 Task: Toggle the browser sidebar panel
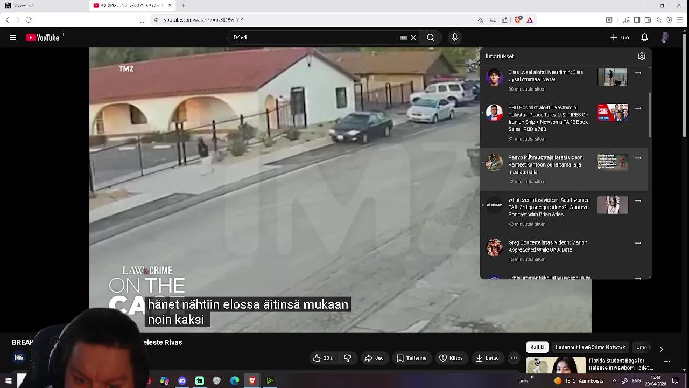click(637, 20)
